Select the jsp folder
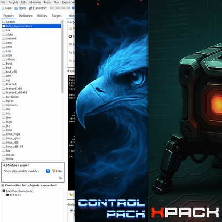The width and height of the screenshot is (222, 222). click(x=8, y=126)
